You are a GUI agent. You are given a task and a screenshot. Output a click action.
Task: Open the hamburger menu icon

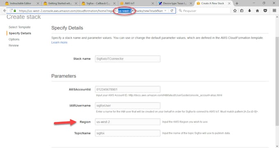[x=274, y=11]
